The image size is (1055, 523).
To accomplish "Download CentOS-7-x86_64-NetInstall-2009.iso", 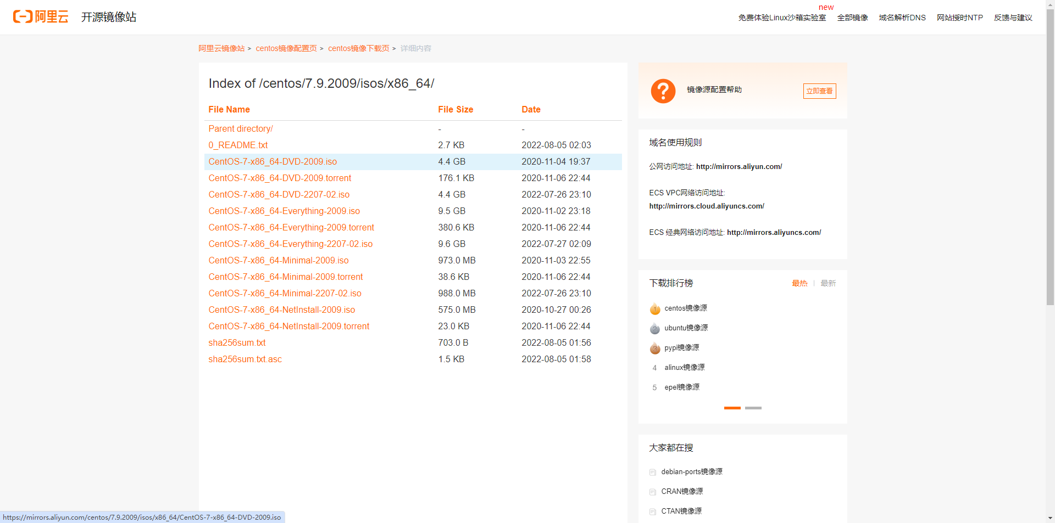I will point(282,310).
